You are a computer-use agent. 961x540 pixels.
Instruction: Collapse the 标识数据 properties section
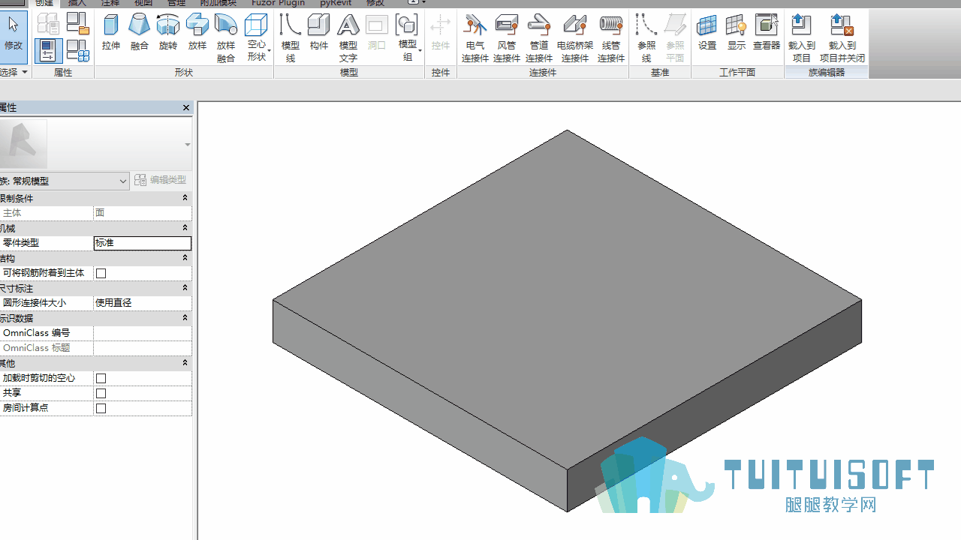coord(185,318)
